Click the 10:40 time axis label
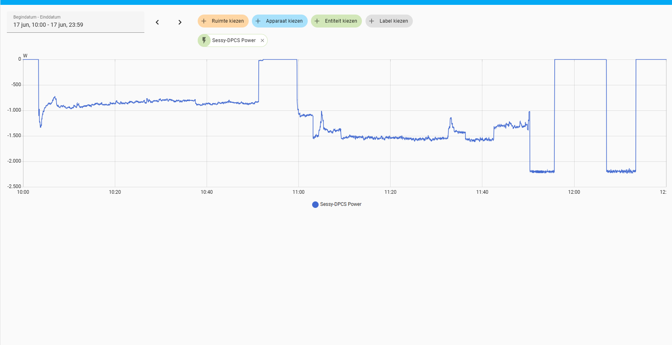The width and height of the screenshot is (672, 345). click(207, 192)
